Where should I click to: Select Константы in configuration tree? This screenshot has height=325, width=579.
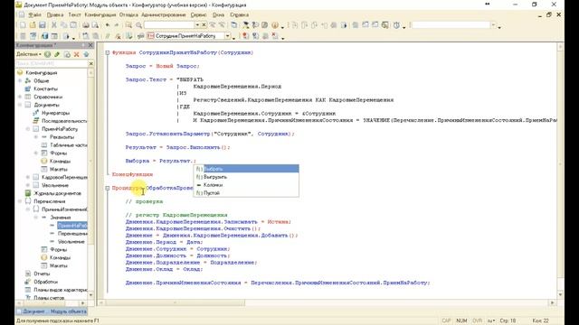45,88
